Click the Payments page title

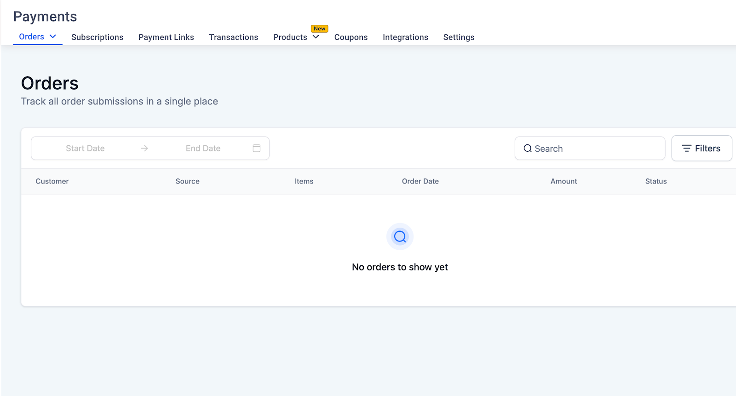[45, 17]
